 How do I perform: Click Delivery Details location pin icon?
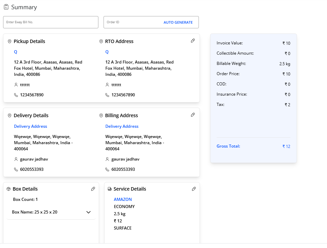tap(9, 115)
